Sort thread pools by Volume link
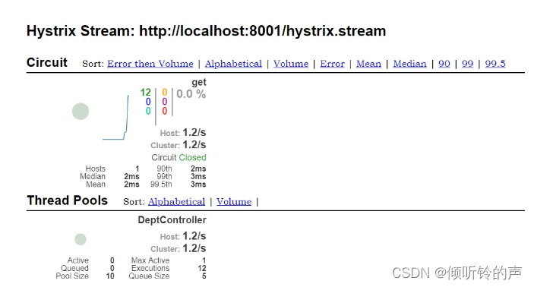The height and width of the screenshot is (287, 534). click(x=234, y=201)
